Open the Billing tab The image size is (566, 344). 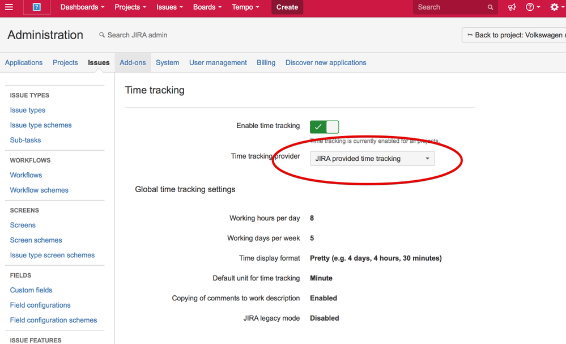[266, 62]
